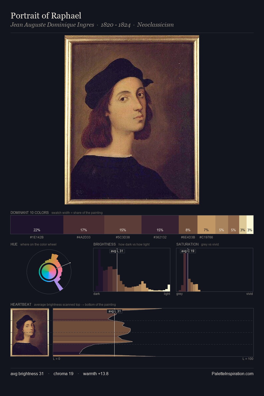This screenshot has width=264, height=396.
Task: Click the dark navy 22% color swatch
Action: [x=37, y=225]
